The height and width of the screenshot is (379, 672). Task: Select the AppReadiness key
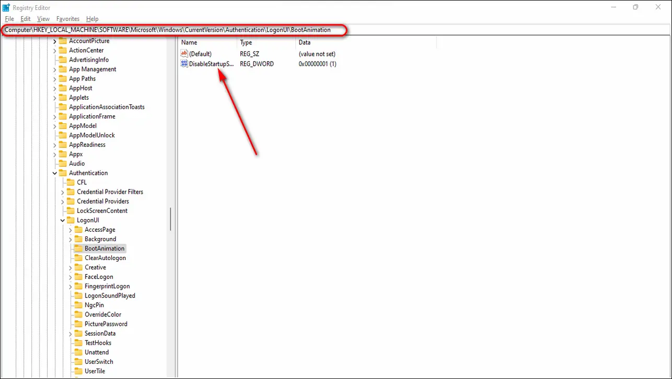87,145
